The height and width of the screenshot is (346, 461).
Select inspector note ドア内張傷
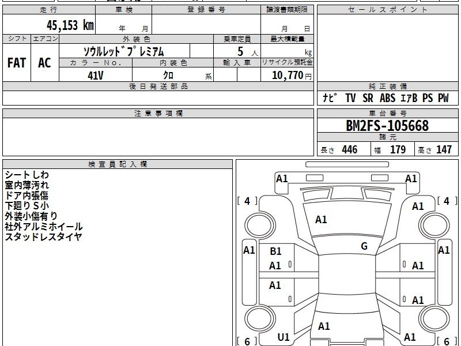27,195
